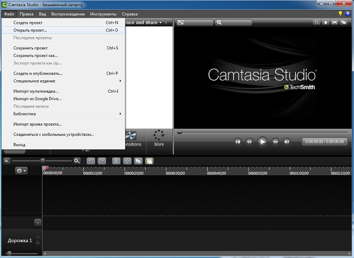Choose Выход to exit the application
This screenshot has width=354, height=258.
(x=63, y=145)
